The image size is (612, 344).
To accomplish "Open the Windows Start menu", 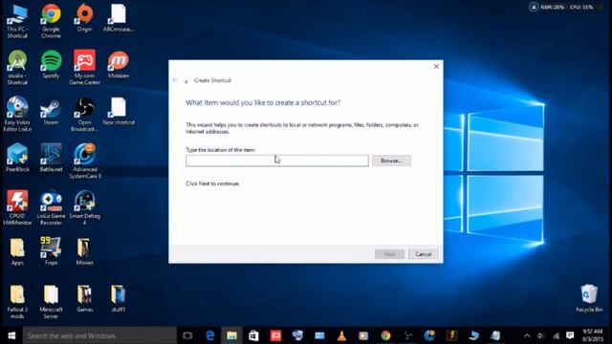I will 11,335.
